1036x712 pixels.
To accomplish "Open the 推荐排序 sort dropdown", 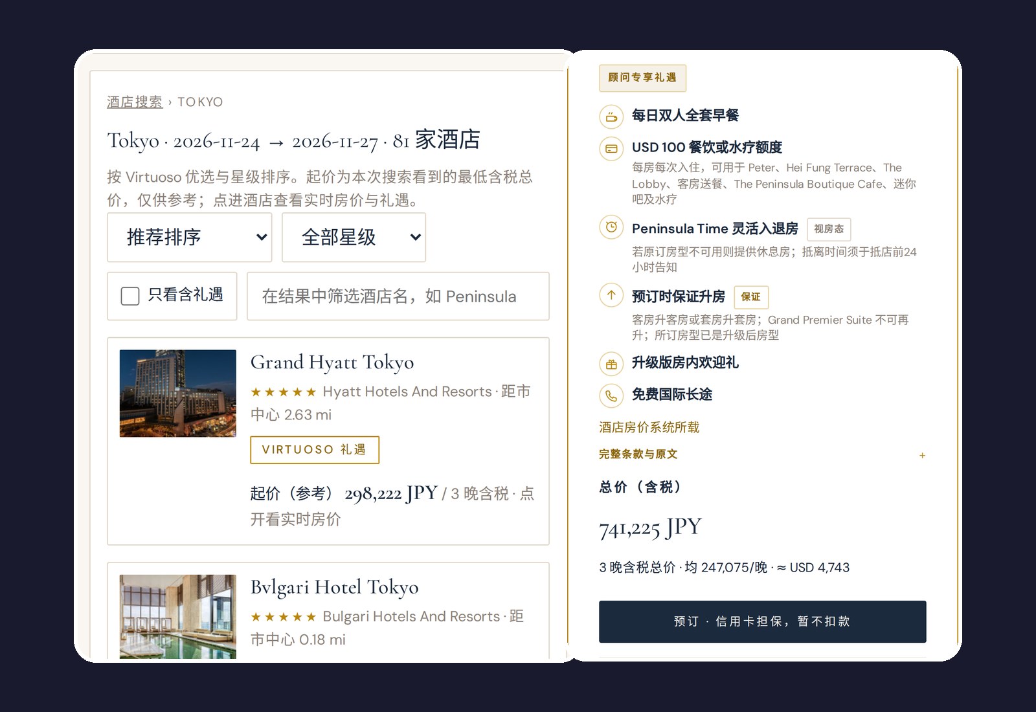I will pos(190,238).
